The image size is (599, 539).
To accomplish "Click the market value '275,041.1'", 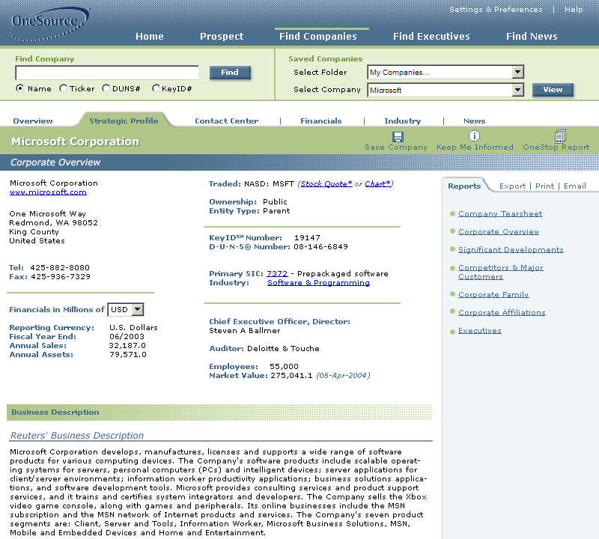I will 291,376.
